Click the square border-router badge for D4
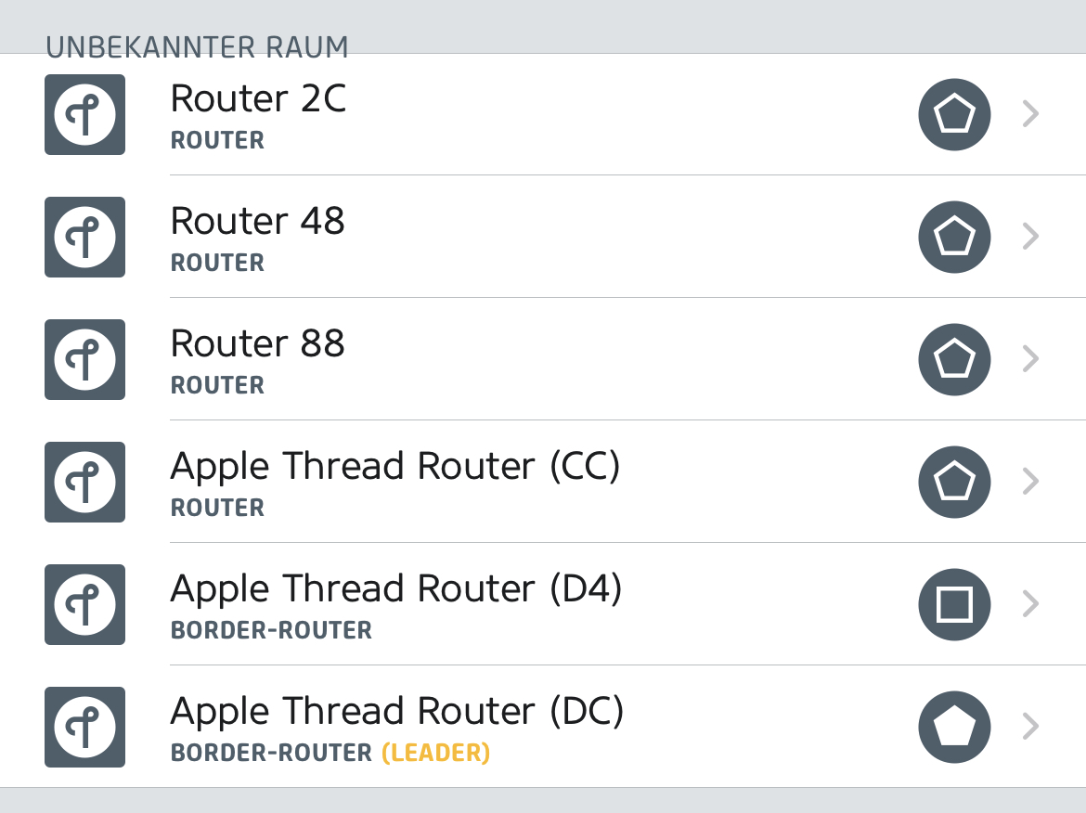 click(954, 604)
